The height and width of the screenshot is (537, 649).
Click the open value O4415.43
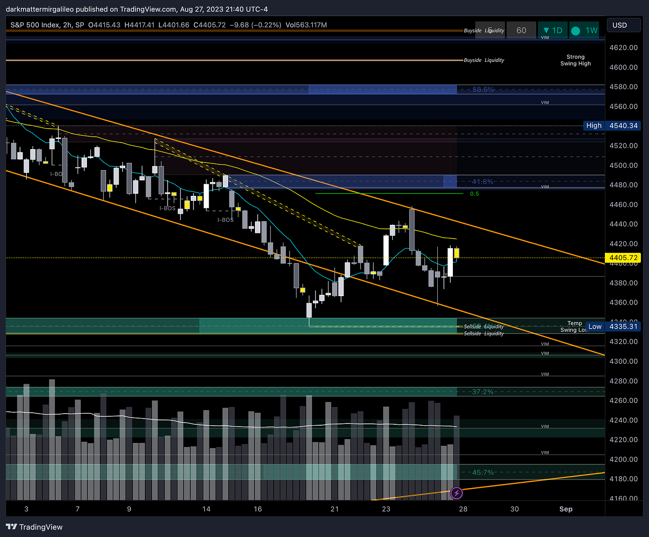click(104, 25)
